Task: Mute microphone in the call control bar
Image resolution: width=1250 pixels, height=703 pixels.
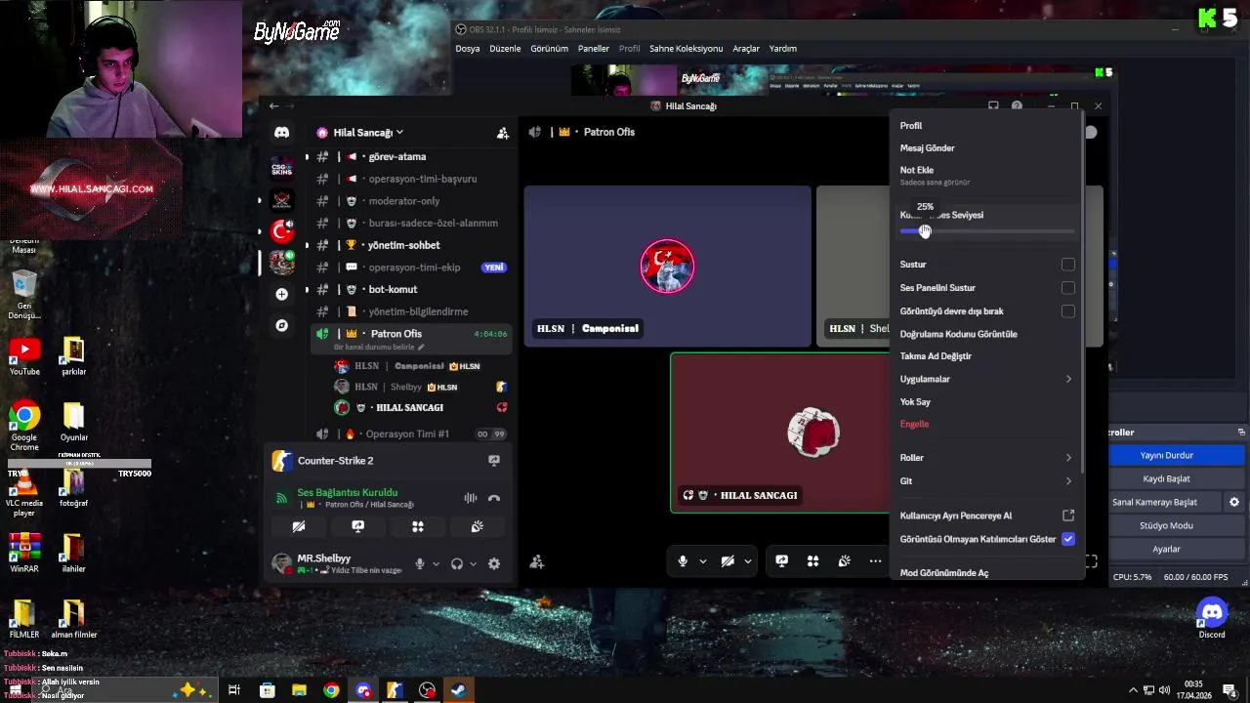Action: [683, 561]
